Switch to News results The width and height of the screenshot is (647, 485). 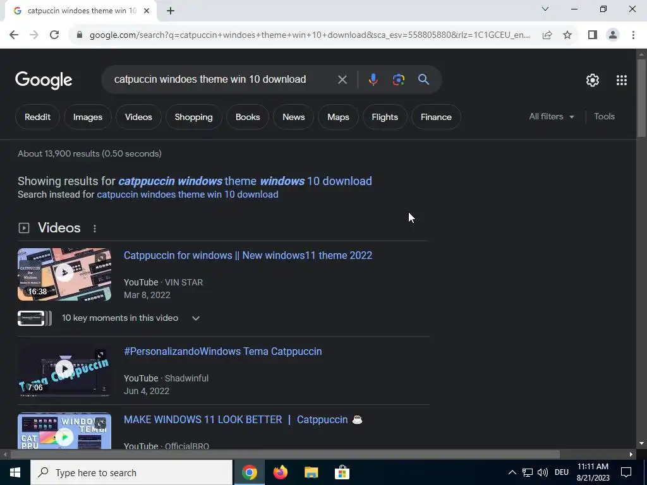(293, 117)
